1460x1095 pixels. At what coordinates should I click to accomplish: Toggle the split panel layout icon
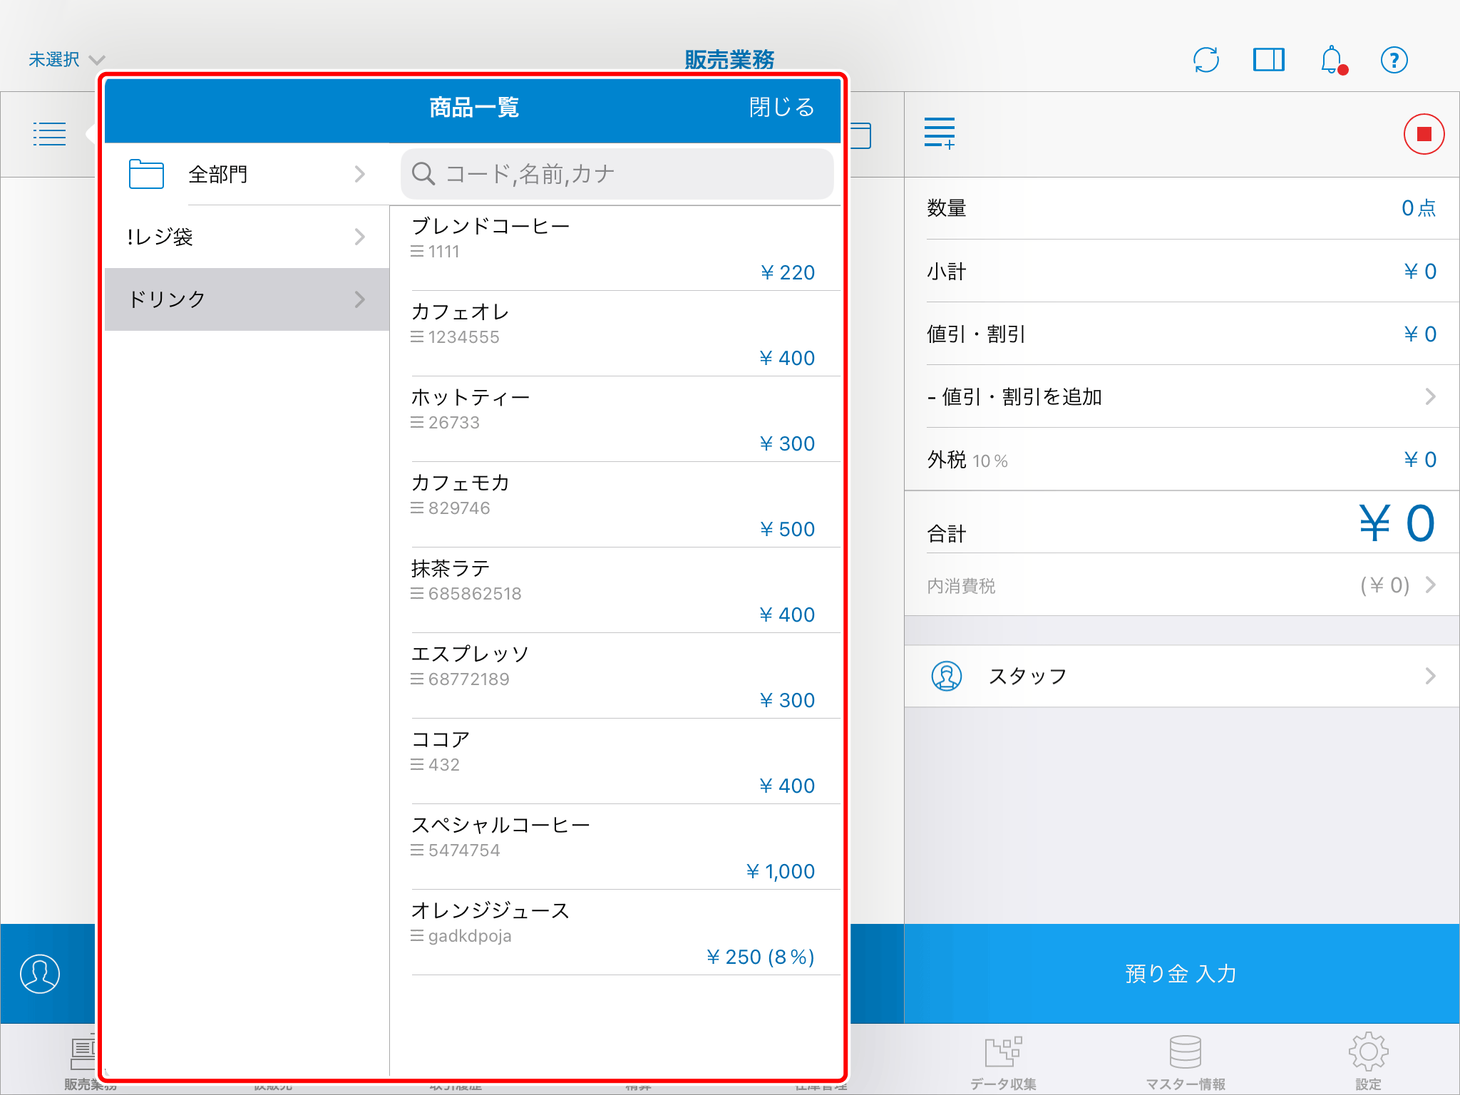click(x=1268, y=60)
